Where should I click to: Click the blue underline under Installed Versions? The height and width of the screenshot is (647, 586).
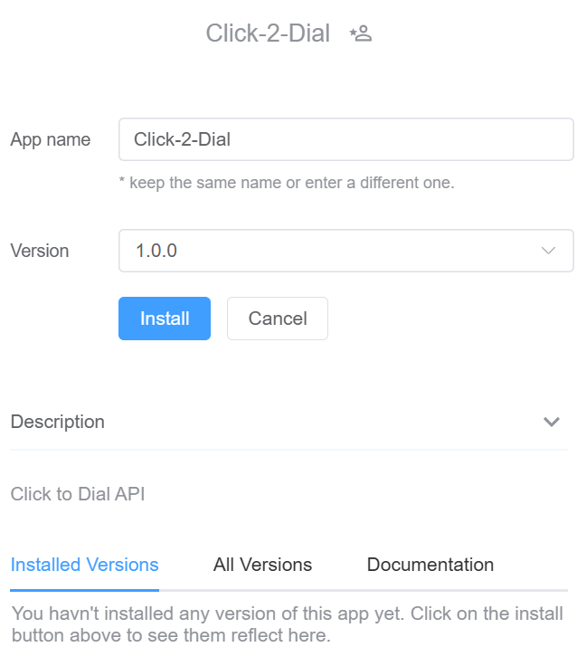(85, 590)
